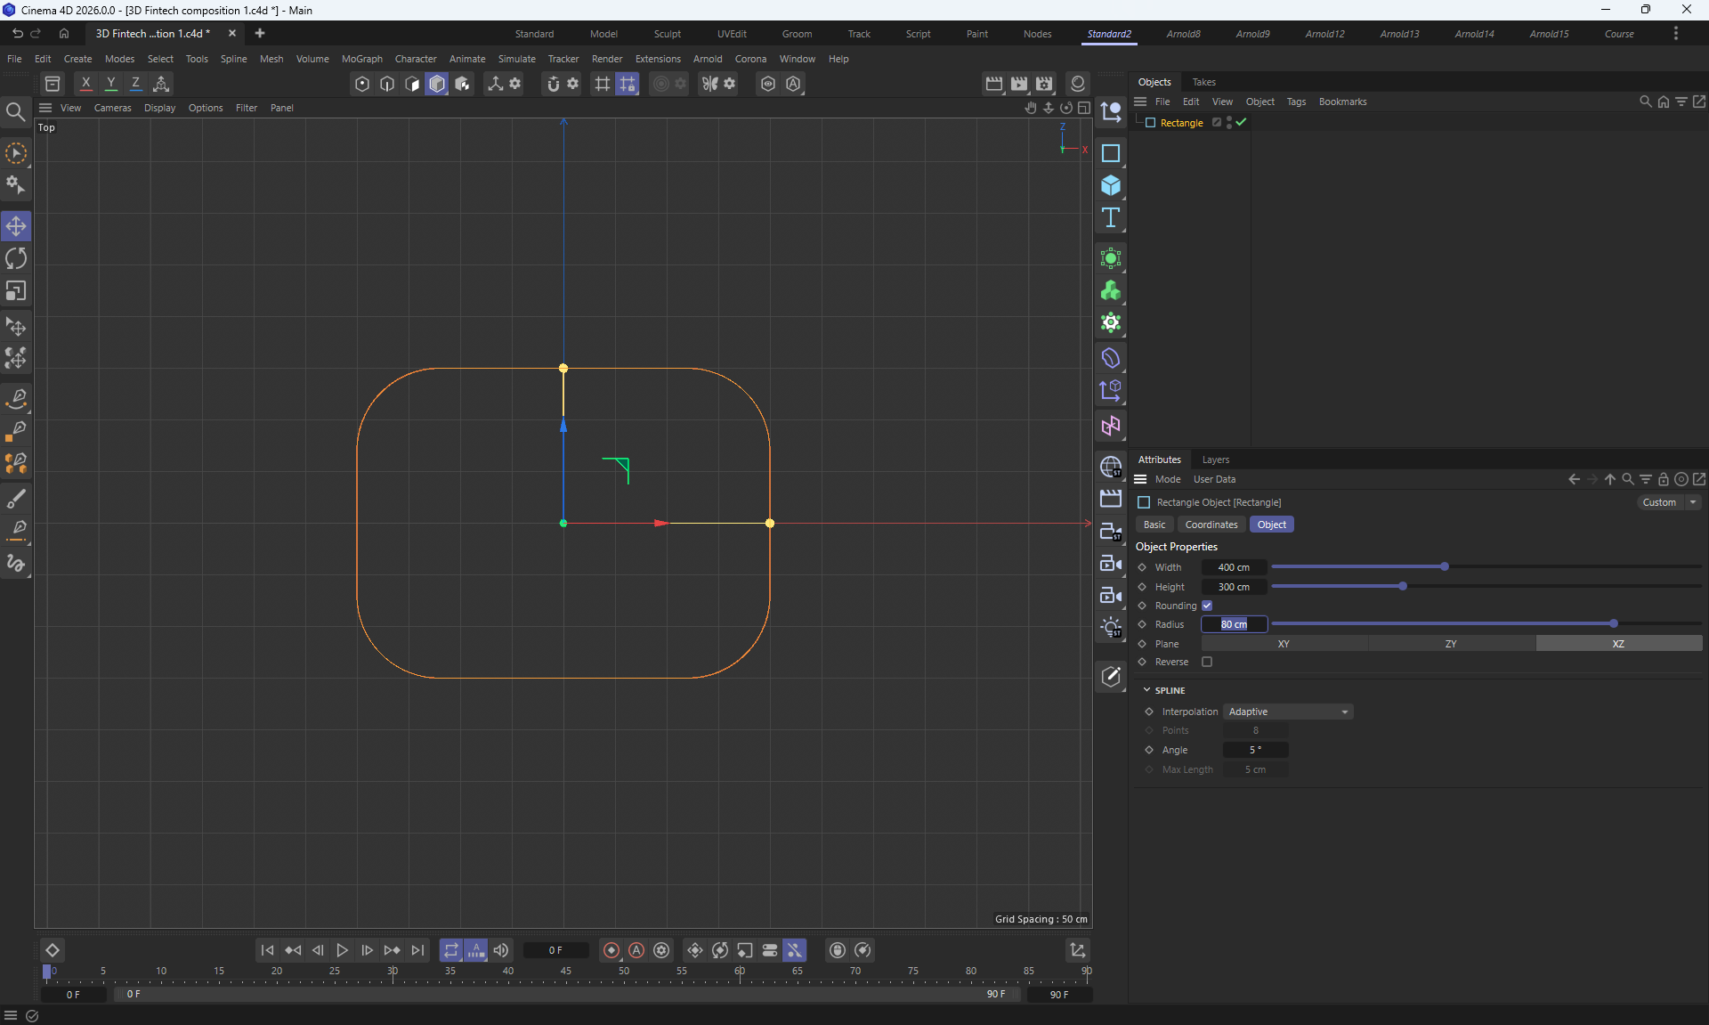Click the Width slider handle
Viewport: 1709px width, 1025px height.
click(x=1445, y=566)
